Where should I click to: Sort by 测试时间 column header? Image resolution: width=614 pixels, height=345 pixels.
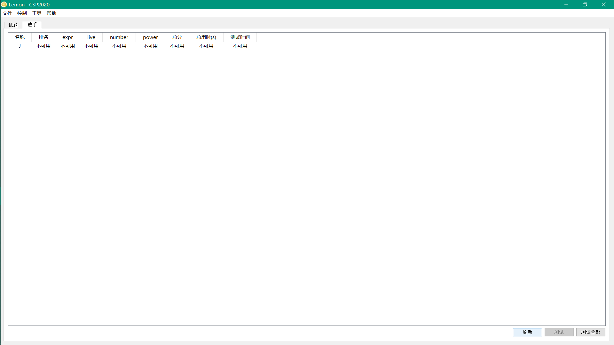240,37
